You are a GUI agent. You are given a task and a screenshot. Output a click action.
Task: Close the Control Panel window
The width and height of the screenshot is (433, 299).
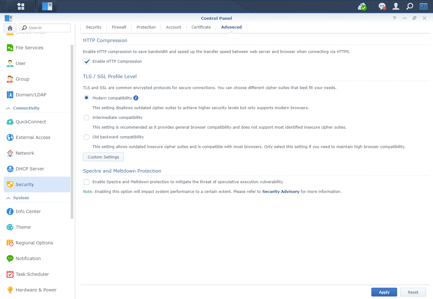tap(425, 18)
